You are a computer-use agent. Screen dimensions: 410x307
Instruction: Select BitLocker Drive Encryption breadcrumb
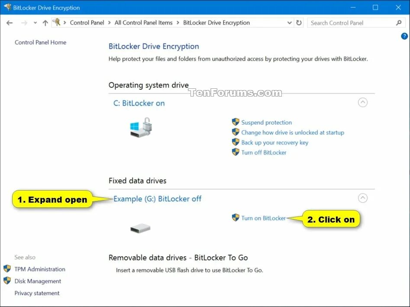point(216,23)
